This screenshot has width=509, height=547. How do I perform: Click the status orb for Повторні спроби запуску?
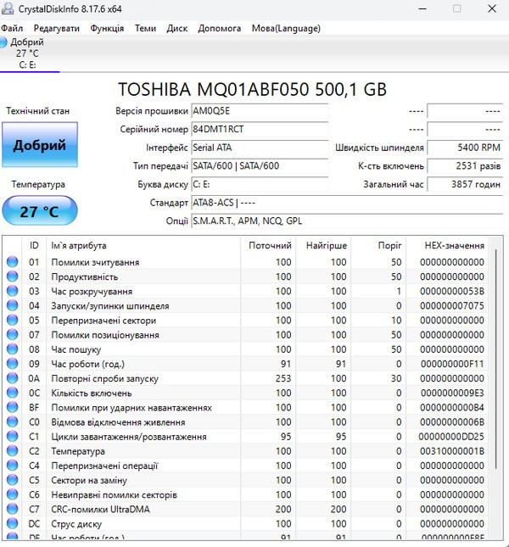[x=12, y=378]
